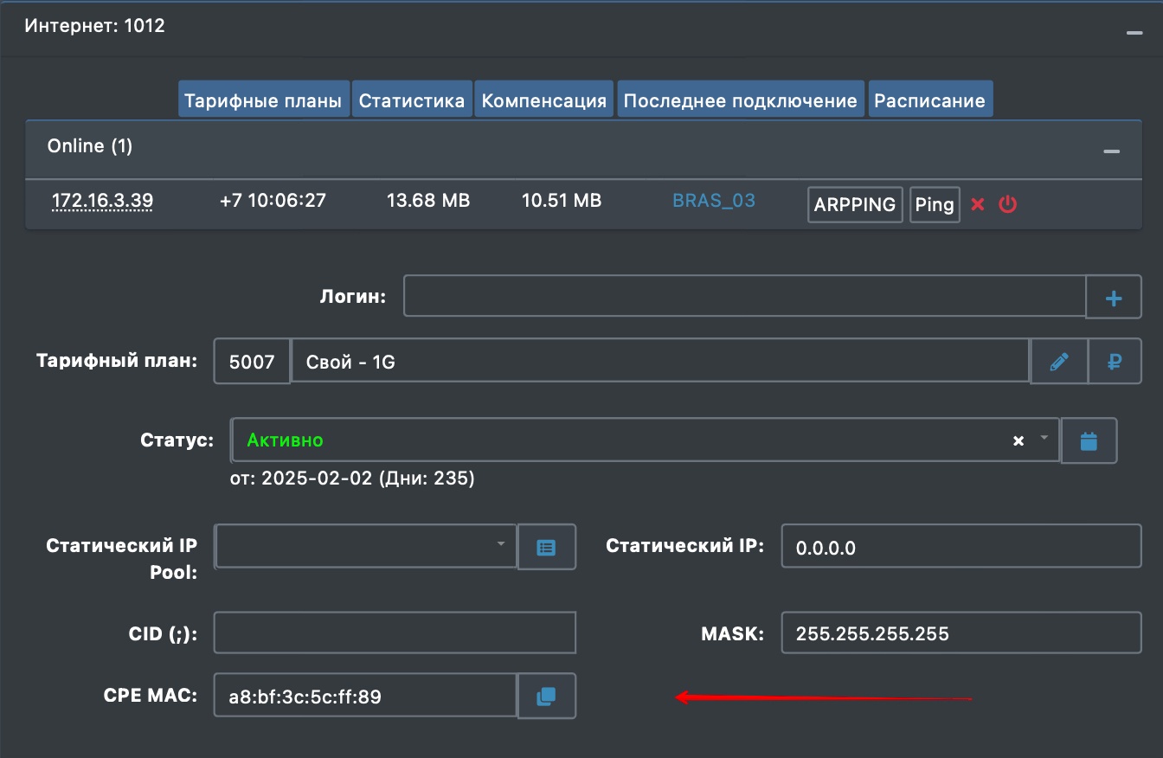Clear the Активно status selection
Screen dimensions: 1163x758
point(1018,440)
